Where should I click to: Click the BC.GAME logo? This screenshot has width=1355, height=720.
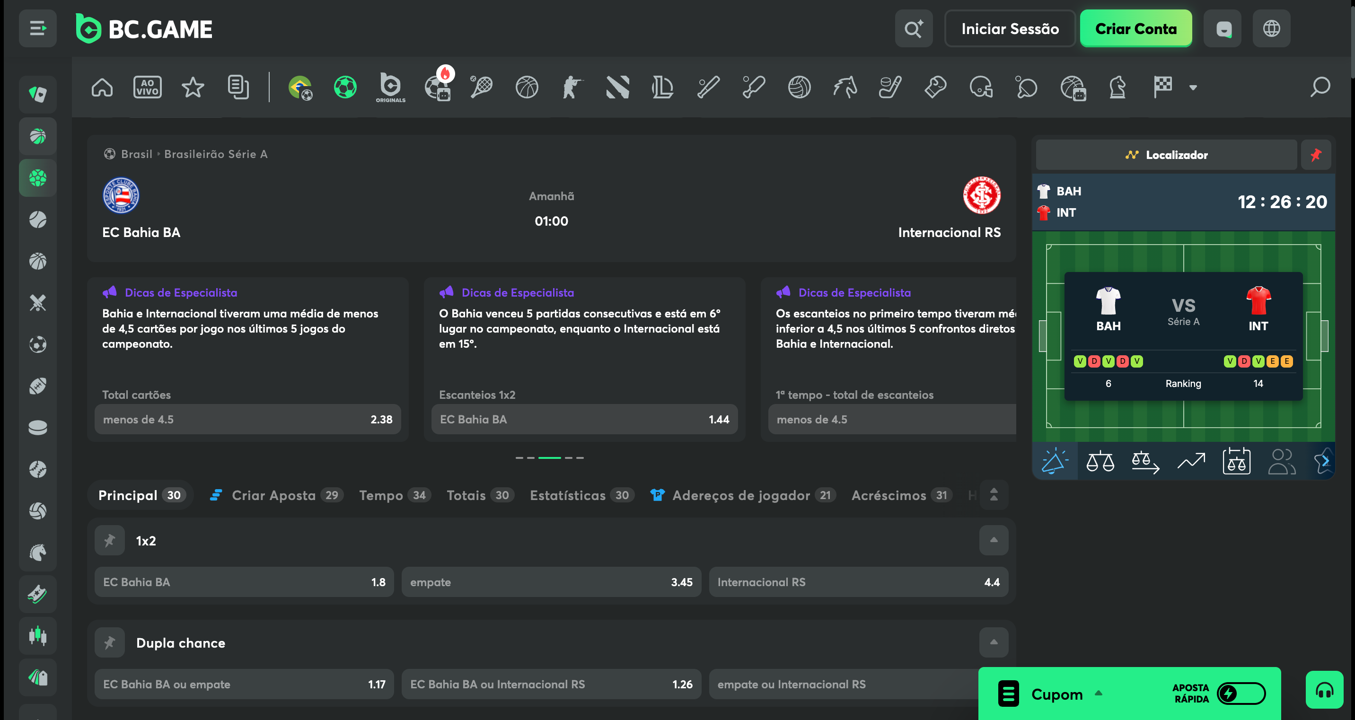[144, 28]
